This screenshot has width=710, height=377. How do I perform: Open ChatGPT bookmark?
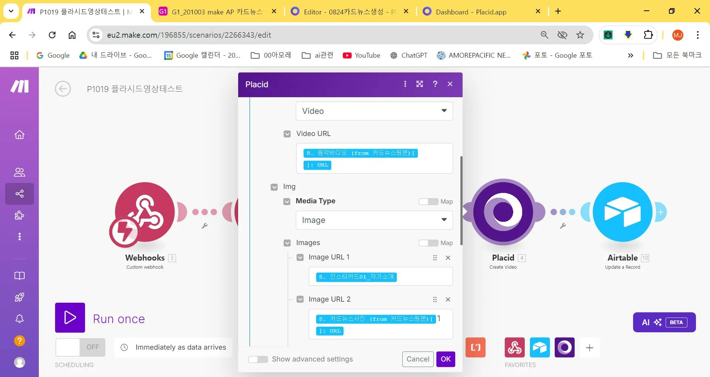(409, 55)
